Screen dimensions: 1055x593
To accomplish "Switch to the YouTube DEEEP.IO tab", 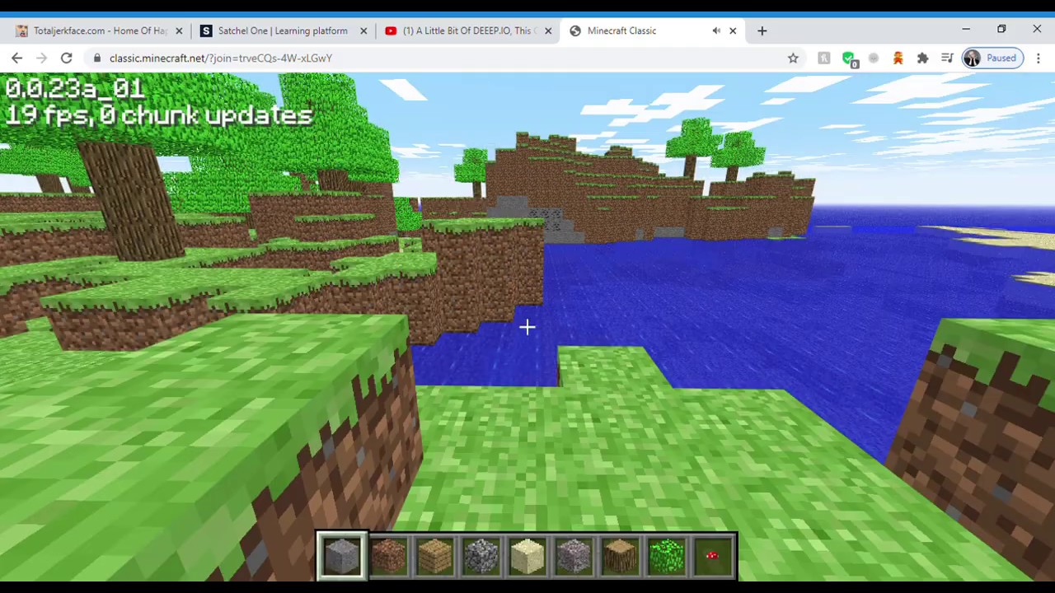I will (x=468, y=30).
